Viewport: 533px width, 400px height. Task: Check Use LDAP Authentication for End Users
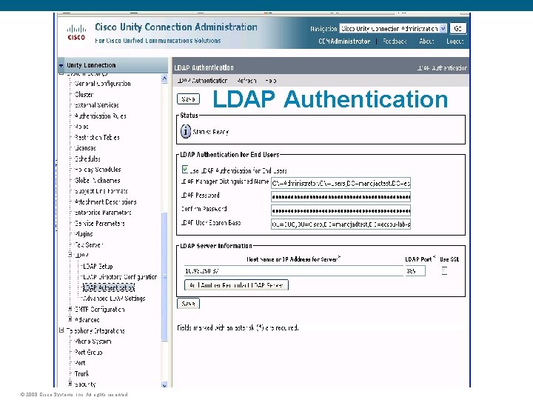[185, 169]
